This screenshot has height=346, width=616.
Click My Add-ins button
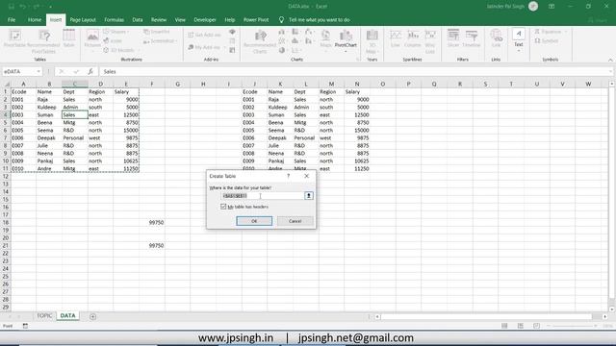point(205,47)
